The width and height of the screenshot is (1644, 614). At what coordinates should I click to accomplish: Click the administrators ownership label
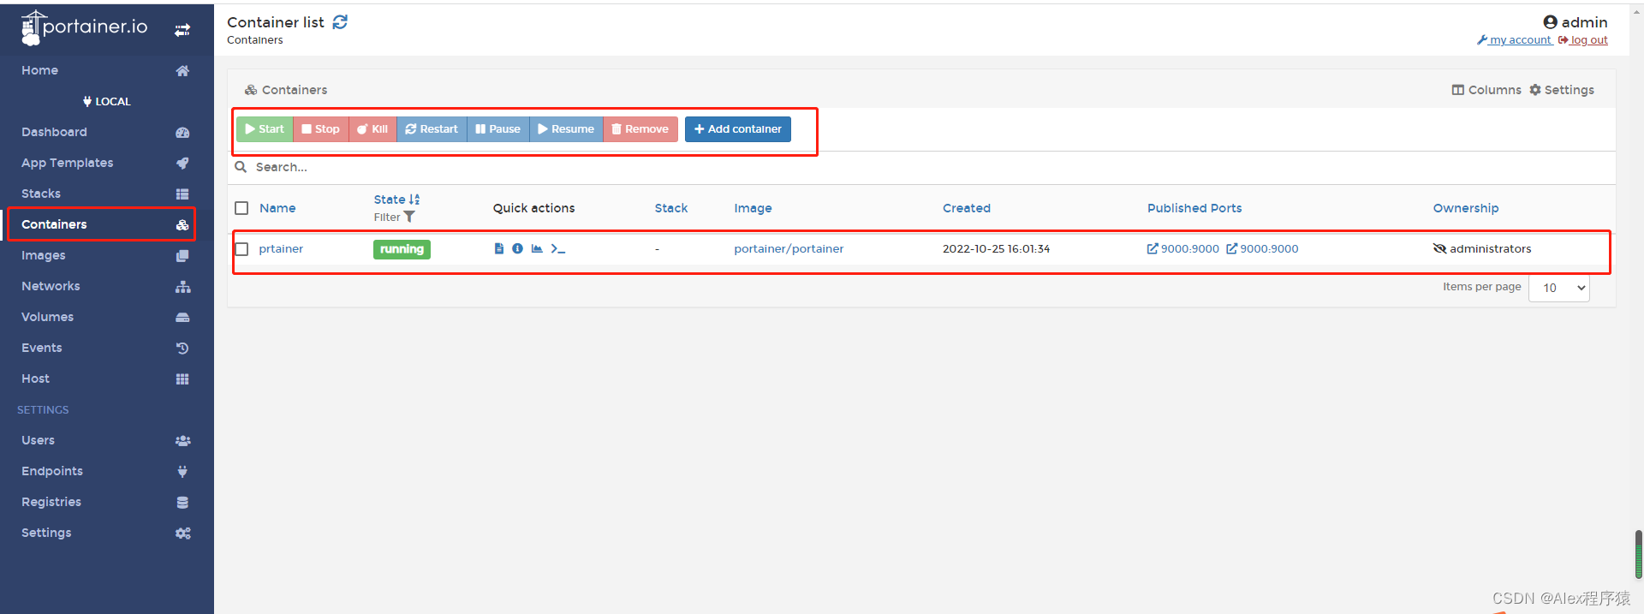pyautogui.click(x=1490, y=249)
